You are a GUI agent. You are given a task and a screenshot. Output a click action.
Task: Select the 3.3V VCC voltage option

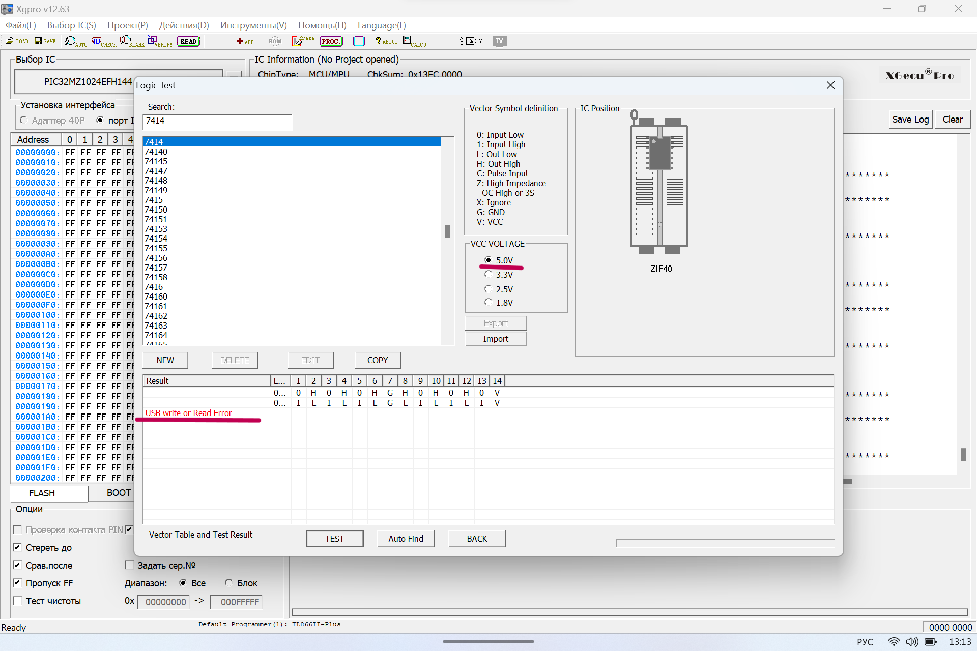tap(489, 275)
